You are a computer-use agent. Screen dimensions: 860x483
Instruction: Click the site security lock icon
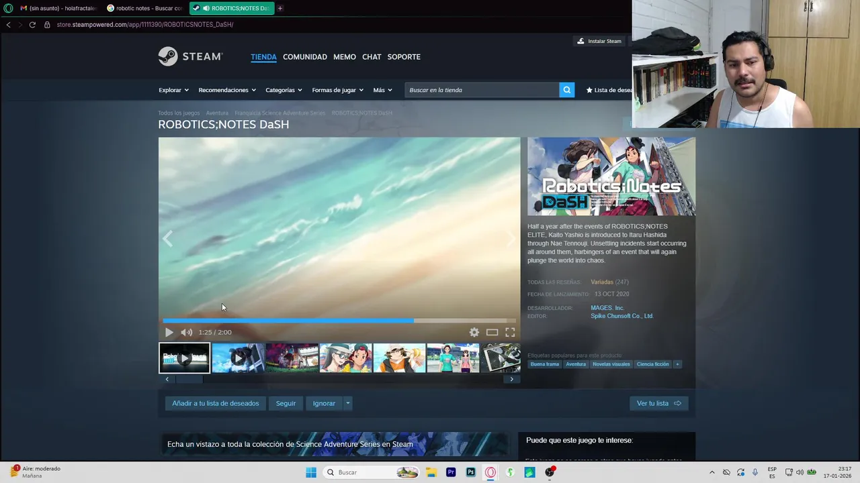[47, 24]
